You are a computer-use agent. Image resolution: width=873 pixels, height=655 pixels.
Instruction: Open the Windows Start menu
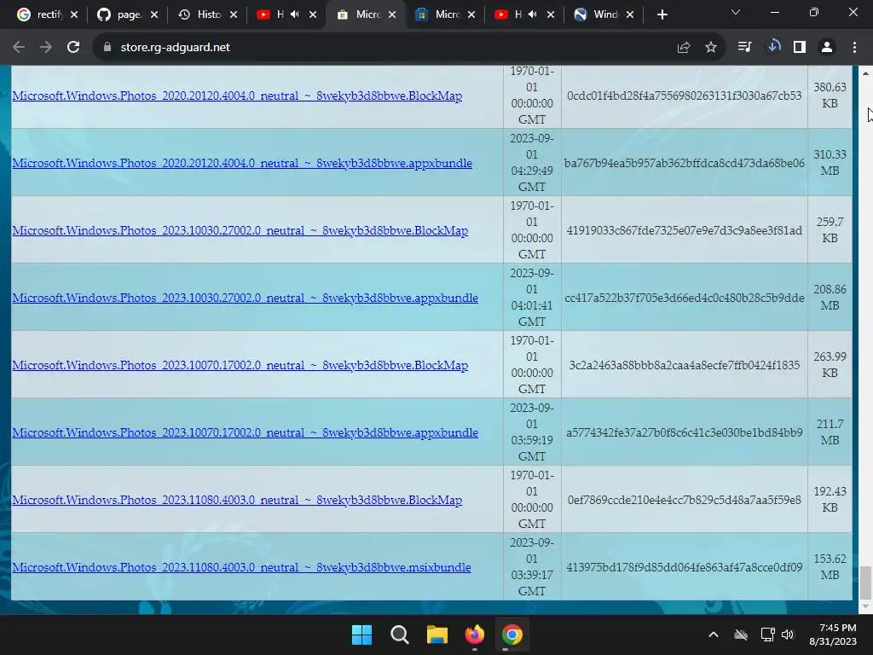click(x=361, y=635)
